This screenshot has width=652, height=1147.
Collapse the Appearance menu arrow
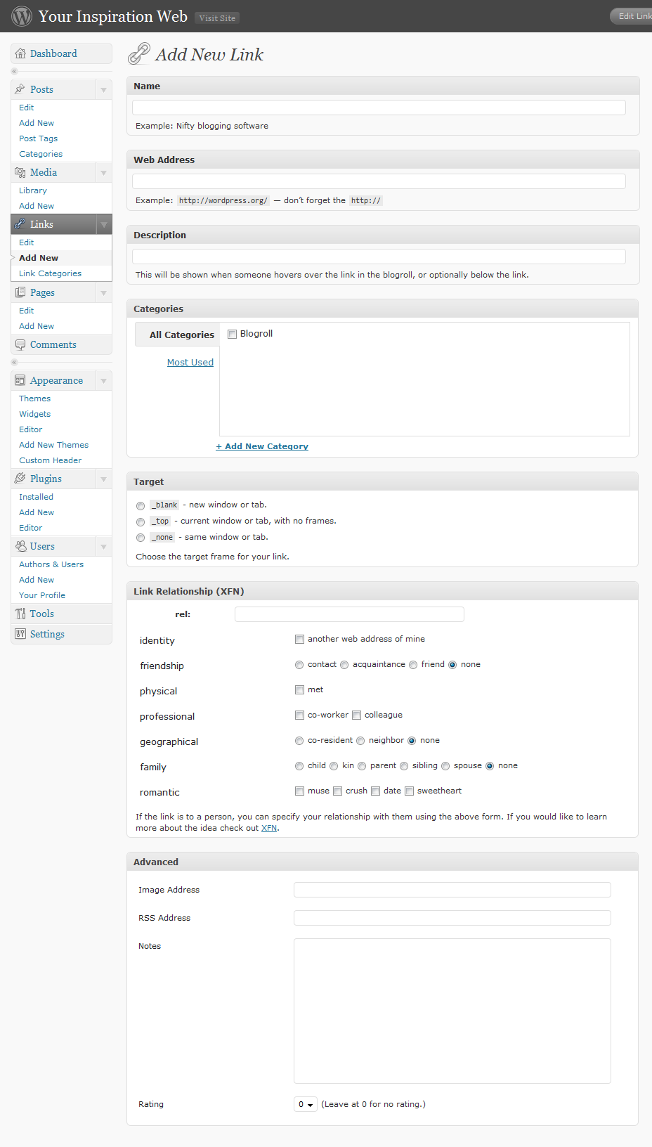pyautogui.click(x=103, y=380)
